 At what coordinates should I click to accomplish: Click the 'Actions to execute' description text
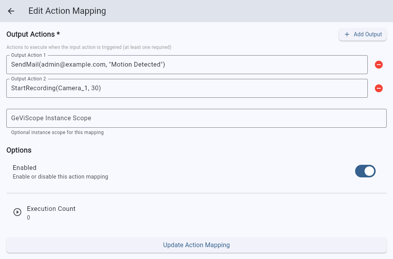(x=88, y=47)
